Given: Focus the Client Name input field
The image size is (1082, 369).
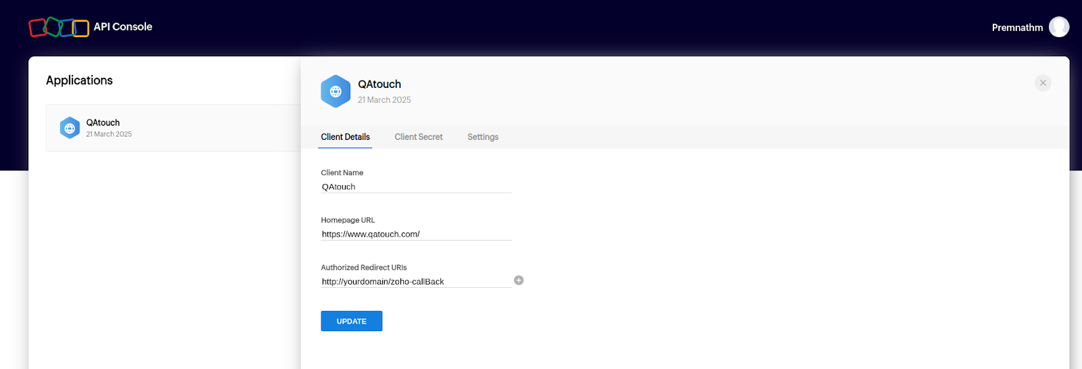Looking at the screenshot, I should pos(416,187).
